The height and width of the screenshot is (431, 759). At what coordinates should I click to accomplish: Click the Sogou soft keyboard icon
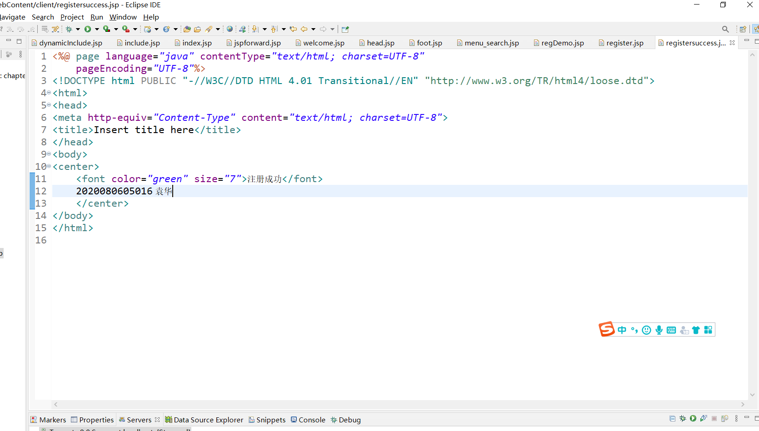pyautogui.click(x=671, y=330)
